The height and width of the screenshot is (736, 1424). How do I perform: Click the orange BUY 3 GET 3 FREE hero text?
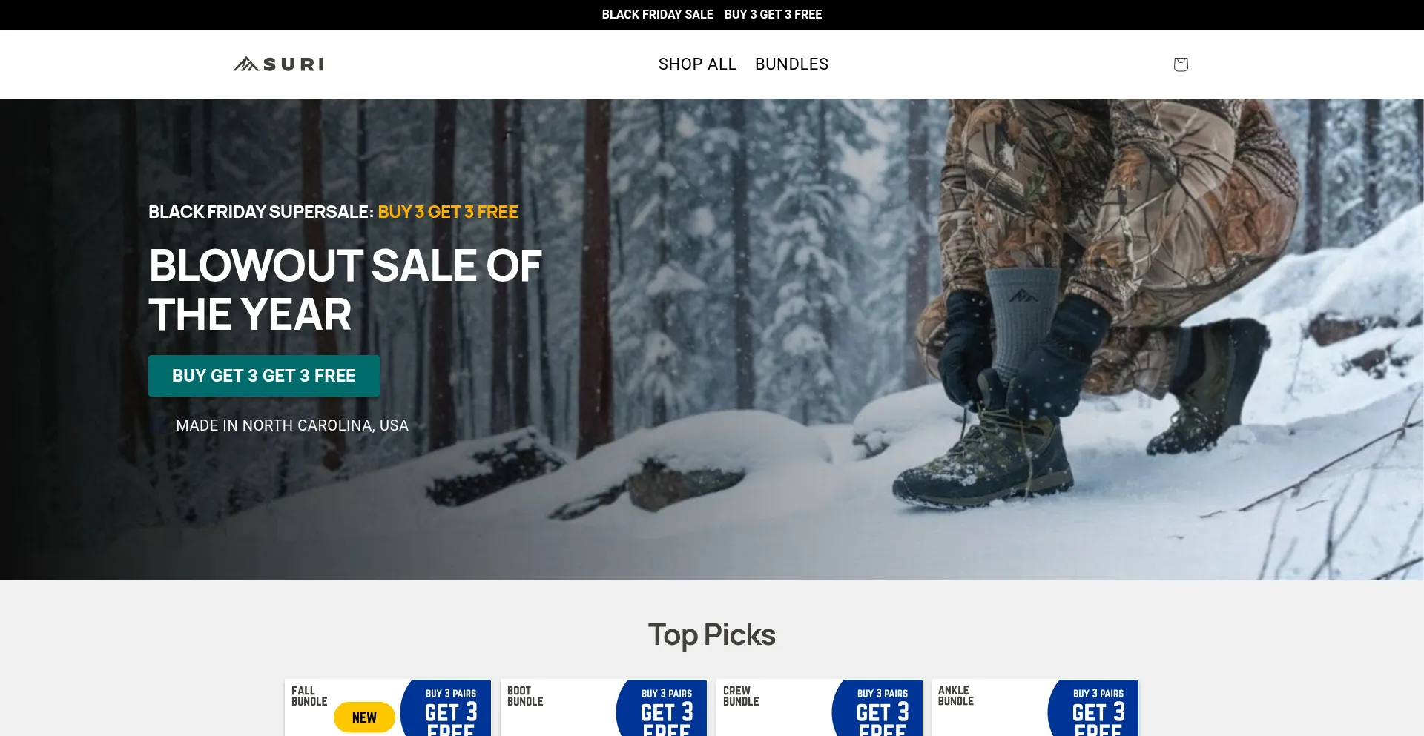click(448, 212)
